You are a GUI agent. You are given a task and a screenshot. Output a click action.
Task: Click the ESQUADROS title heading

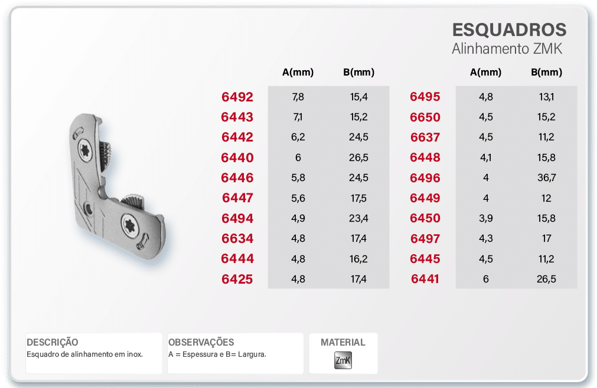click(509, 30)
